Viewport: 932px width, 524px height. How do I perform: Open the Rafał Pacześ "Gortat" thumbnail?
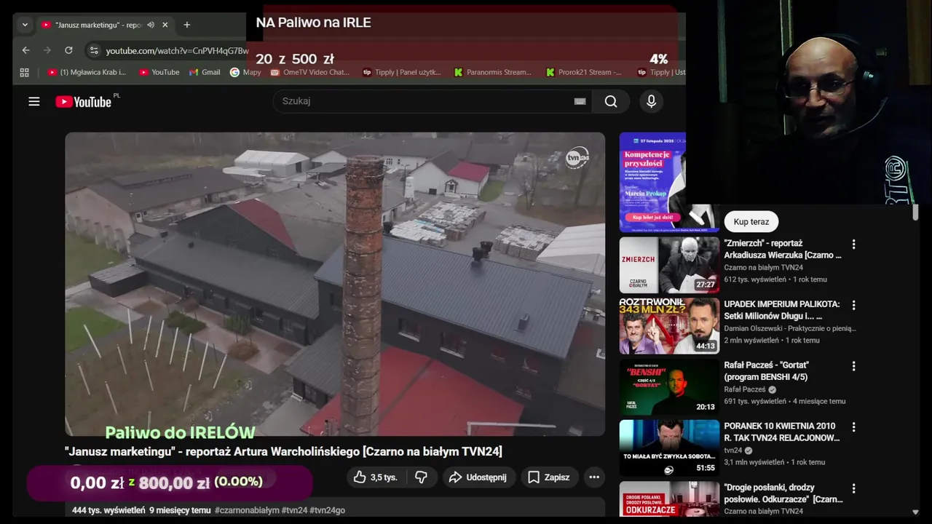tap(669, 387)
